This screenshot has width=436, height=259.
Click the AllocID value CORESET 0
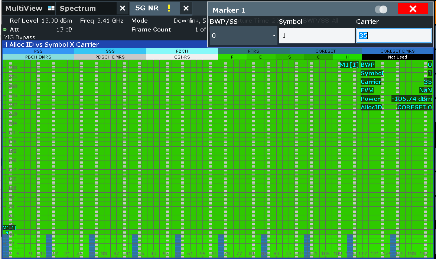click(414, 107)
